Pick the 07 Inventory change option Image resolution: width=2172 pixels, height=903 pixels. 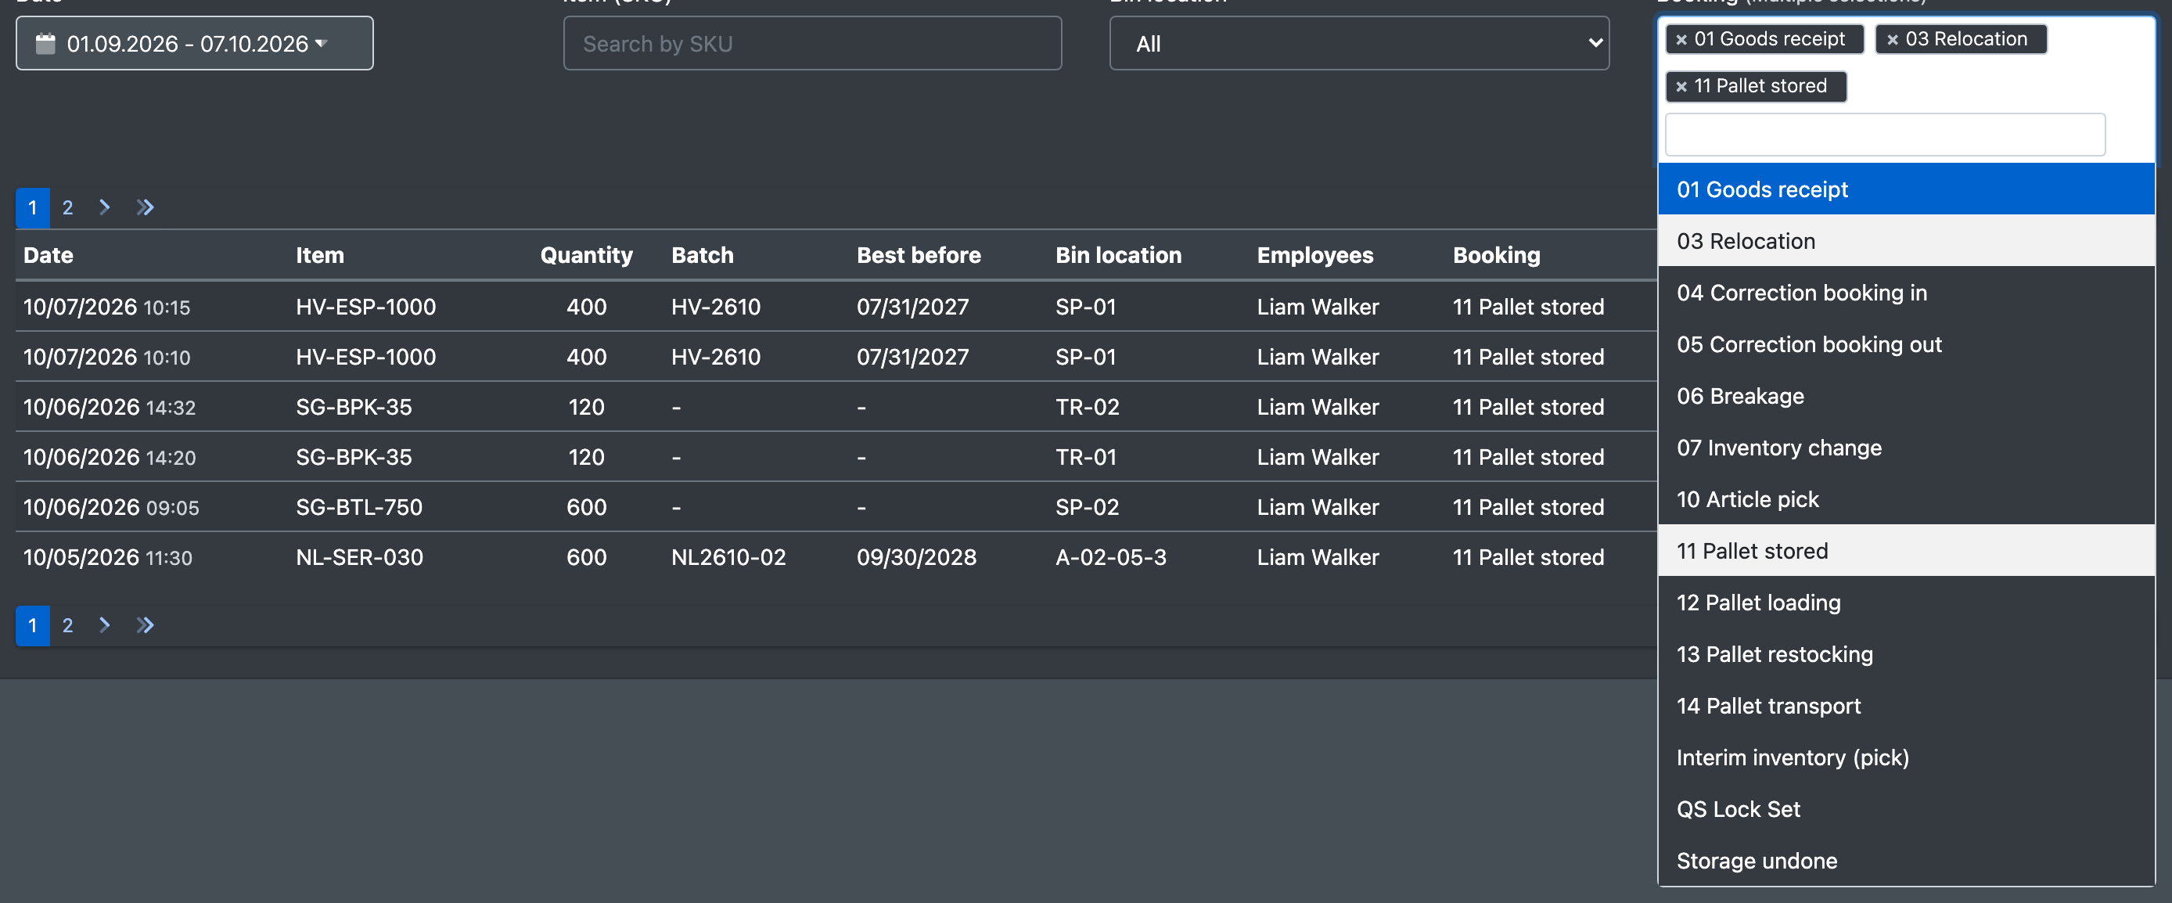(x=1905, y=448)
